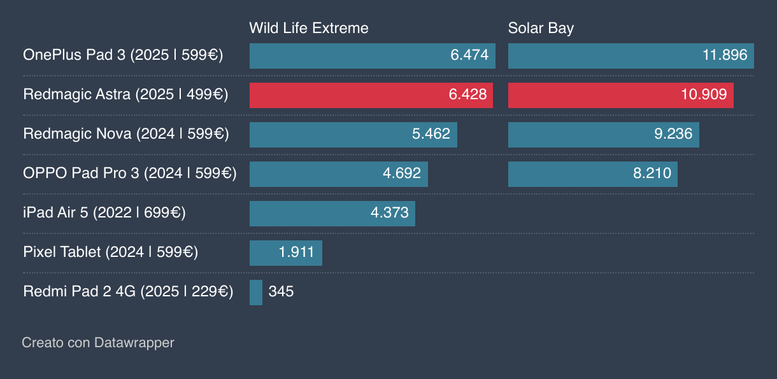The height and width of the screenshot is (379, 777).
Task: Click the OPPO Pad Pro 3 bar showing 4.692
Action: click(339, 174)
